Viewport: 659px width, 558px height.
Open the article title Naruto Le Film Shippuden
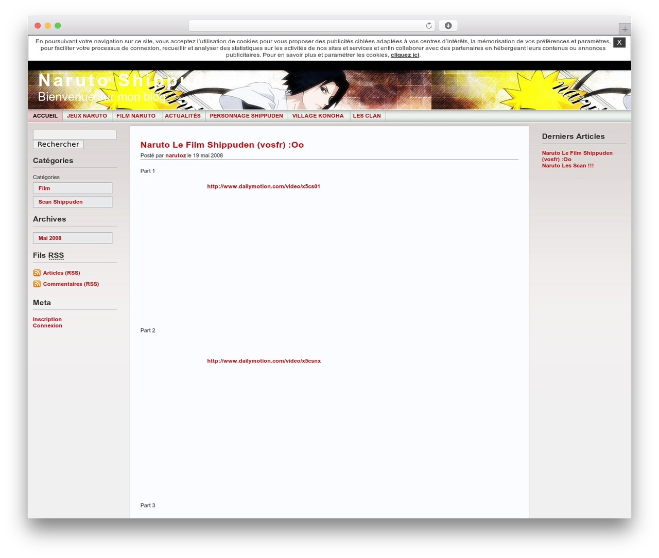(x=222, y=145)
